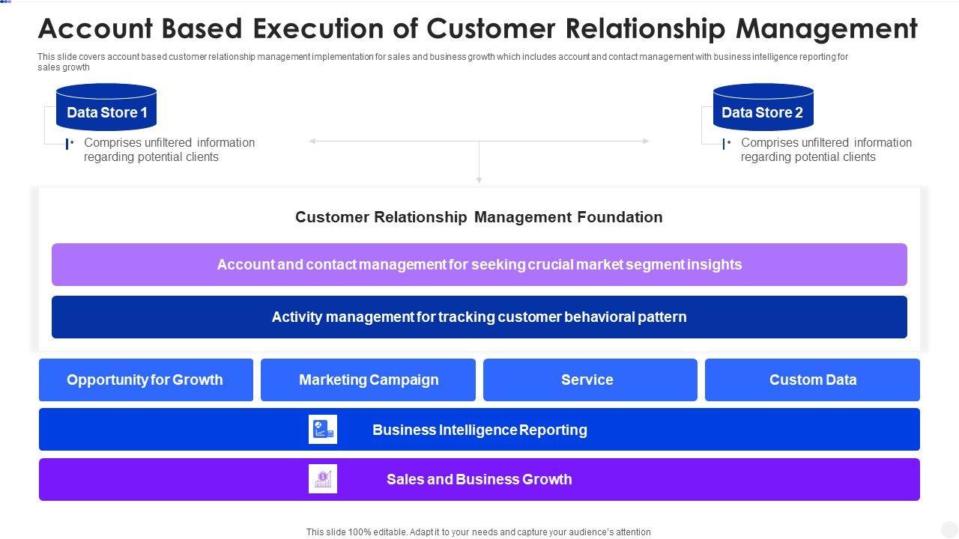Click the left arrowhead pointing toward Data Store 1
The image size is (959, 539).
(x=313, y=141)
